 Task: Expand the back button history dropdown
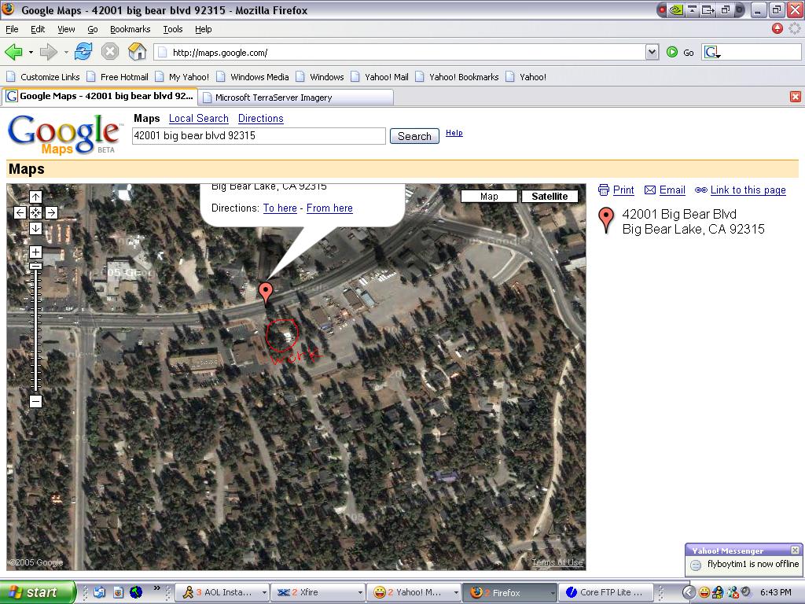31,53
